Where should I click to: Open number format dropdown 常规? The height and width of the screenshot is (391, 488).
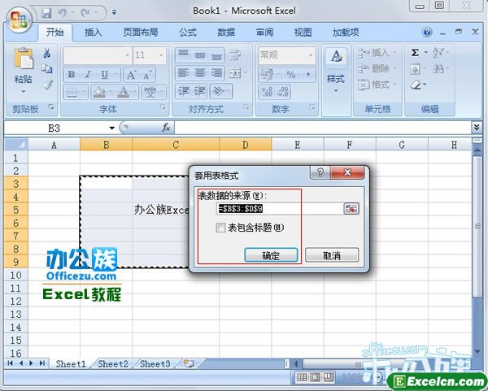coord(311,55)
